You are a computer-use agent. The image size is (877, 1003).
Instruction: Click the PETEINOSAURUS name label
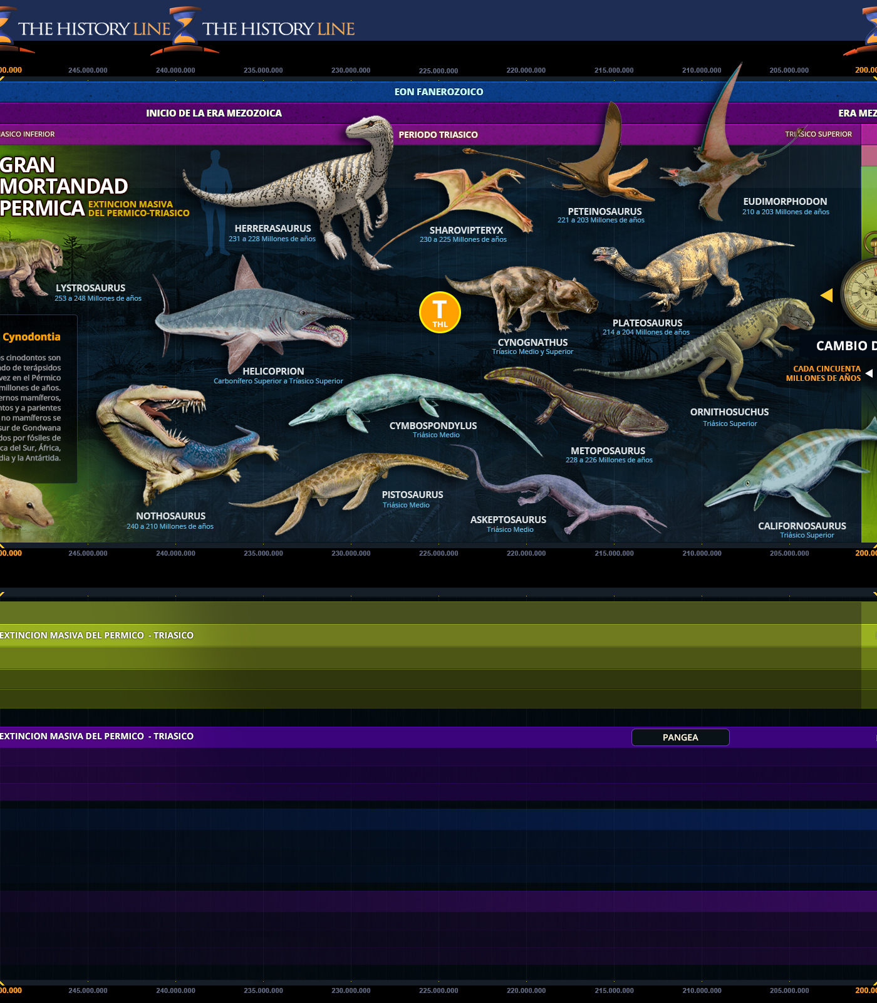point(605,212)
